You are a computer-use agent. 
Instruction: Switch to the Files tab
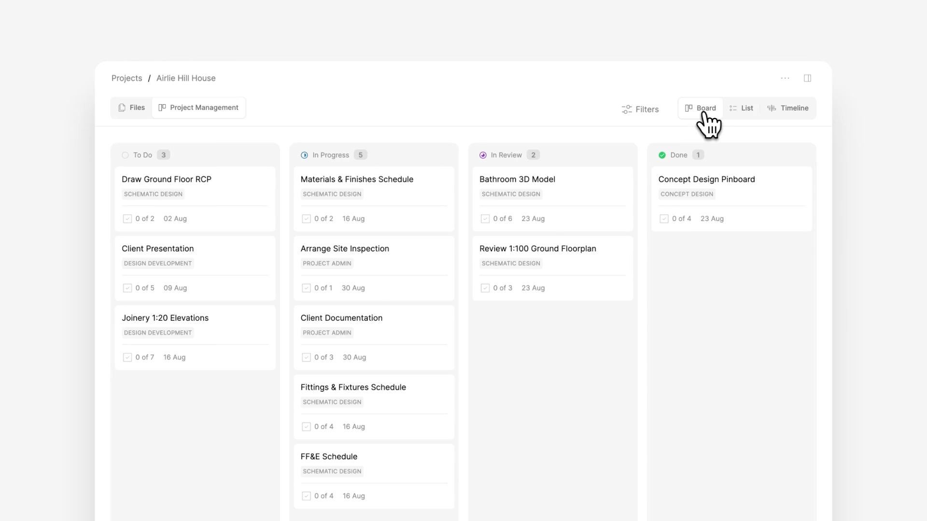coord(131,107)
